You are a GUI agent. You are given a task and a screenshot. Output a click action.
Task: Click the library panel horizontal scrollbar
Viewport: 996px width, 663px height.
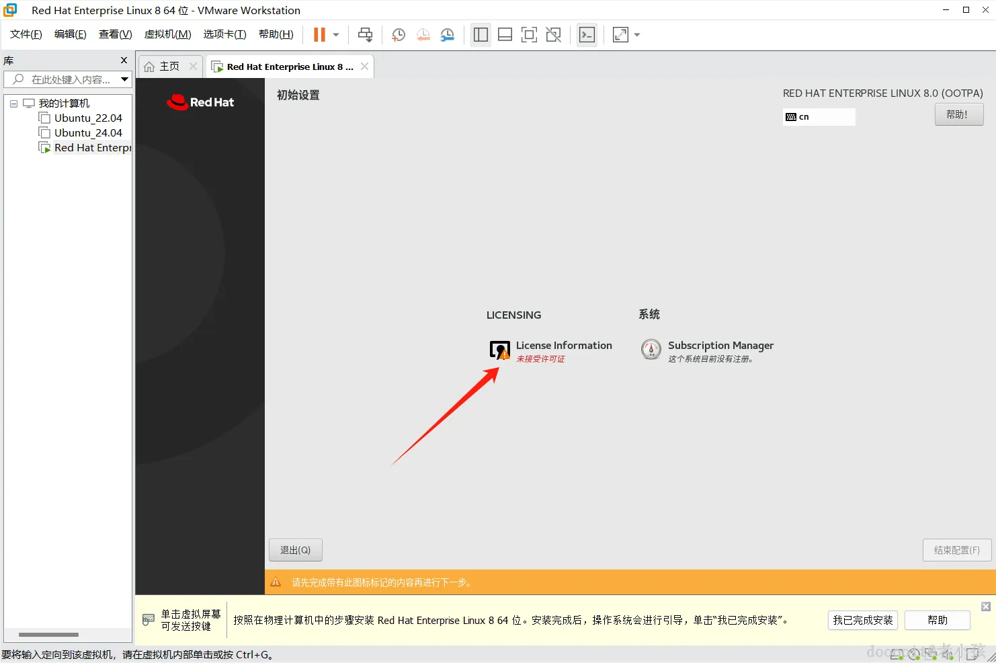48,635
